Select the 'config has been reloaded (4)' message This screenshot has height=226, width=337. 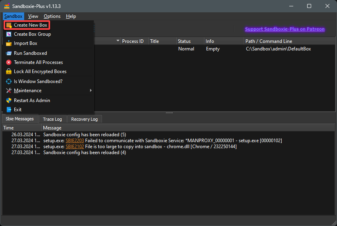(x=85, y=153)
